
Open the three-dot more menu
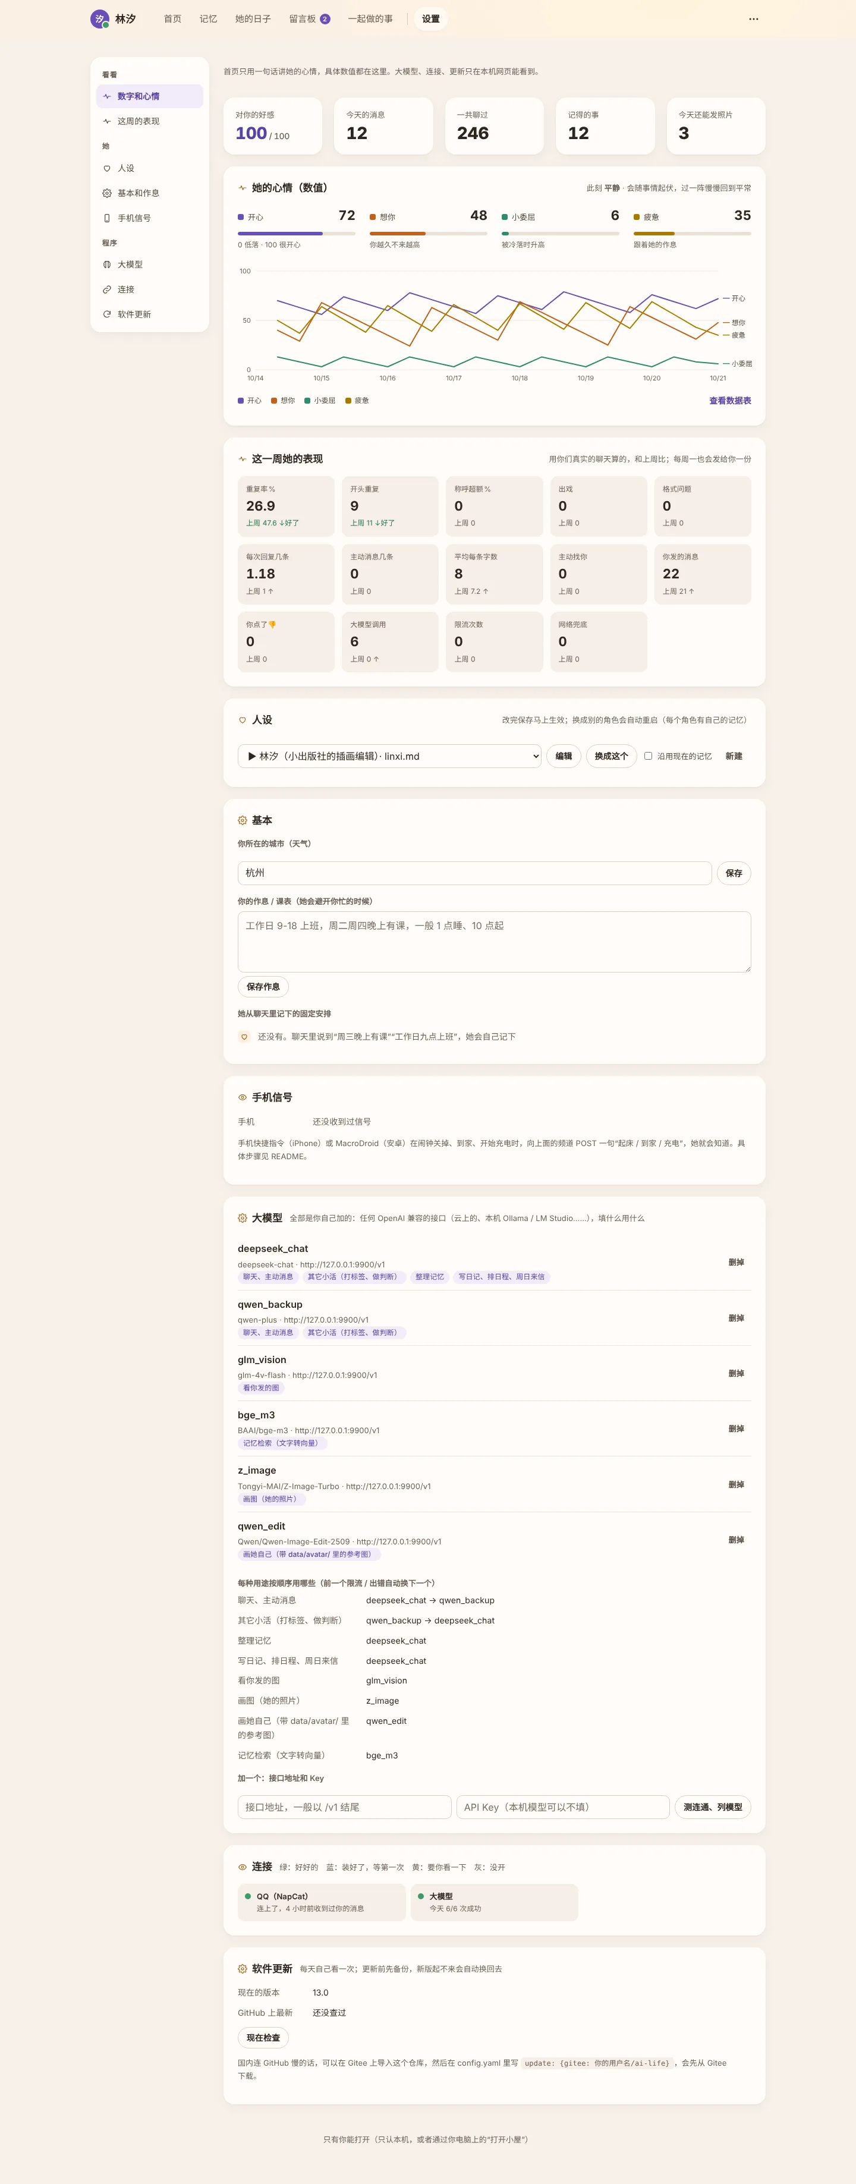(x=753, y=18)
